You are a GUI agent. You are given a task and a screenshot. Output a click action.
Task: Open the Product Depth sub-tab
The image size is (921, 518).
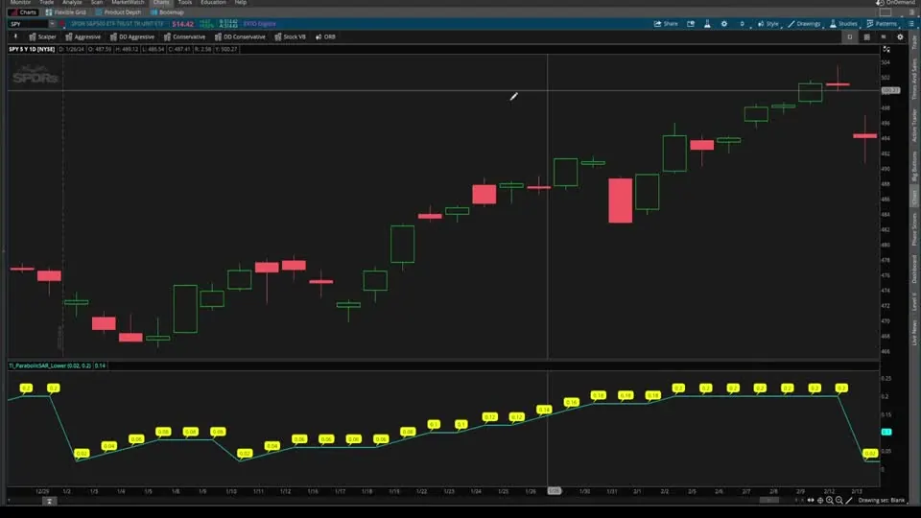[x=119, y=12]
